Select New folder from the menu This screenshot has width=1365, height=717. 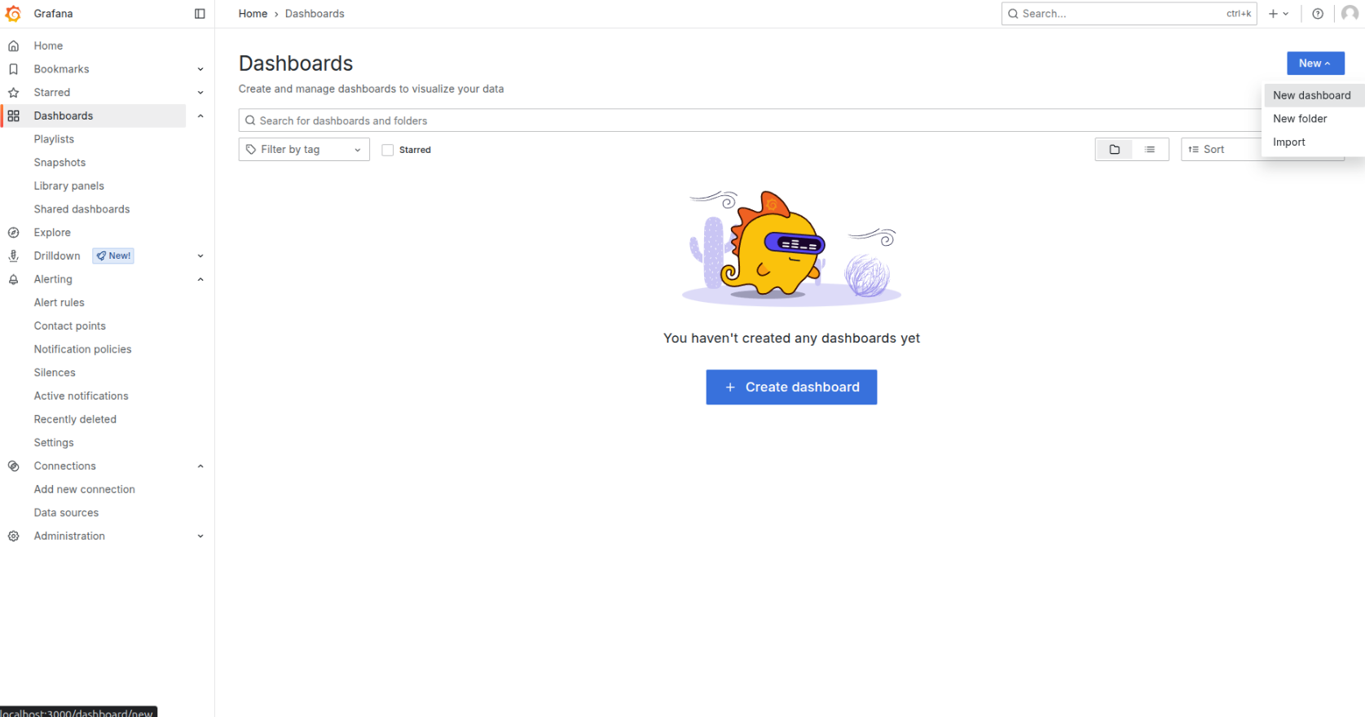point(1312,119)
